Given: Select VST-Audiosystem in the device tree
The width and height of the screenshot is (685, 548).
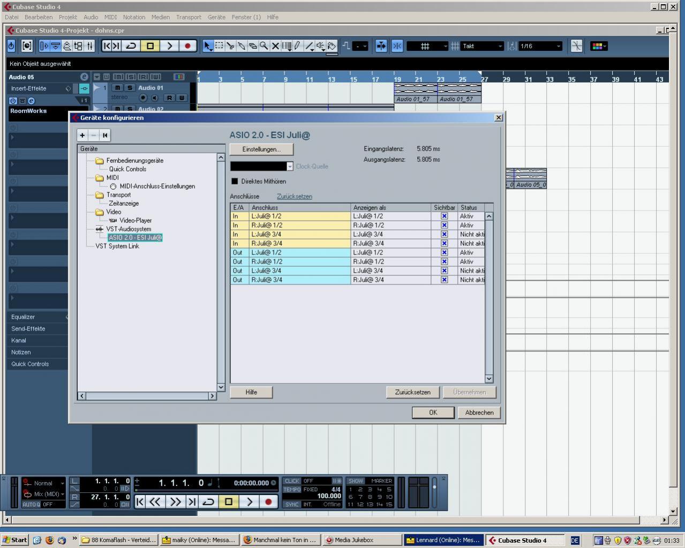Looking at the screenshot, I should coord(129,229).
